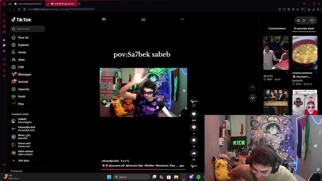Open the mobile phone icon in the top pill
322x181 pixels.
point(304,20)
